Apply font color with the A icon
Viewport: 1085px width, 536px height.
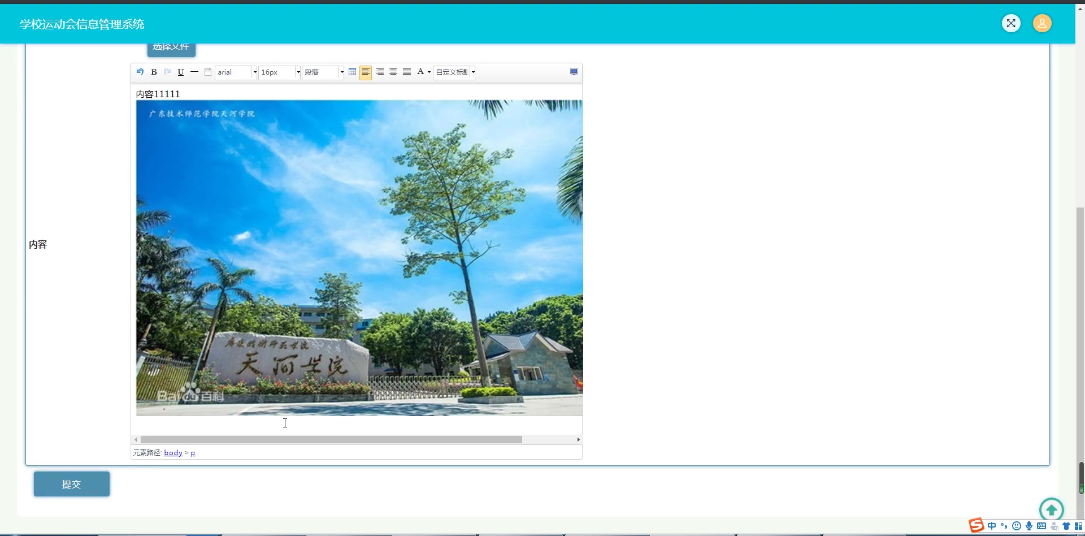420,72
